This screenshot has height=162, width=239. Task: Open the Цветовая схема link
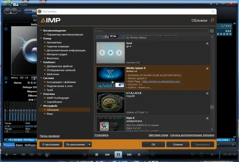(x=158, y=135)
